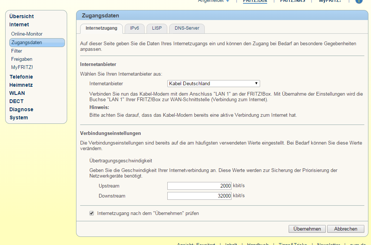Click the Internetanbieter section heading
The image size is (371, 245).
click(98, 64)
